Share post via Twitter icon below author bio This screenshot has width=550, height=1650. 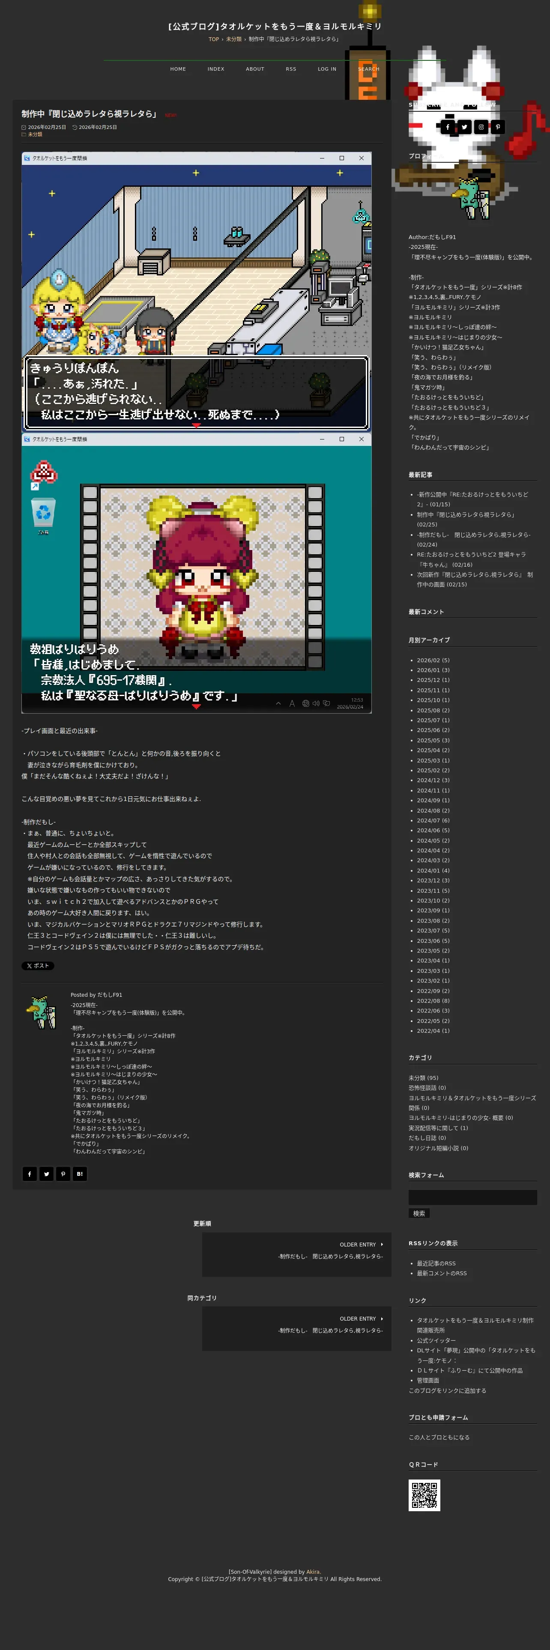pos(46,1173)
